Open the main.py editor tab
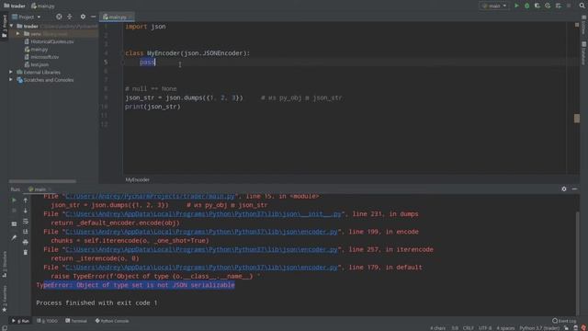The width and height of the screenshot is (588, 331). (117, 17)
